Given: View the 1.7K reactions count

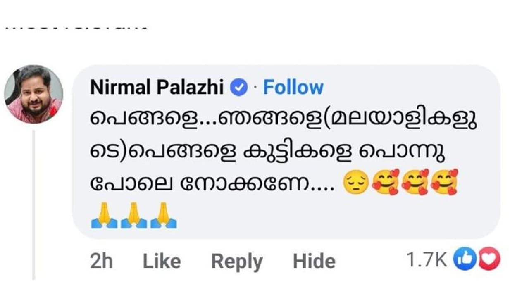Looking at the screenshot, I should [427, 260].
